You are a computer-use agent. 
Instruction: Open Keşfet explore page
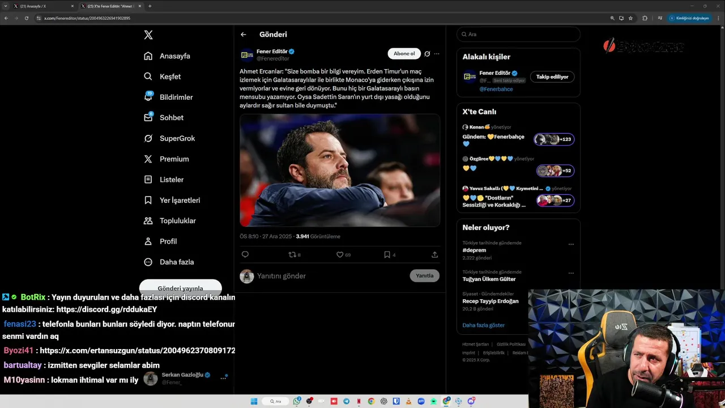[x=163, y=76]
